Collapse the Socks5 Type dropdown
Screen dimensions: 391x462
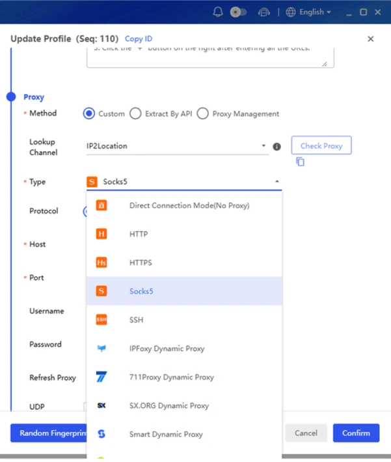pyautogui.click(x=277, y=182)
